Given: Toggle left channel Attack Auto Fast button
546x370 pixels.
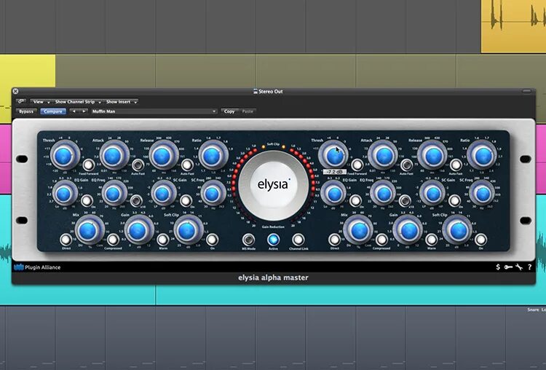Looking at the screenshot, I should 138,165.
